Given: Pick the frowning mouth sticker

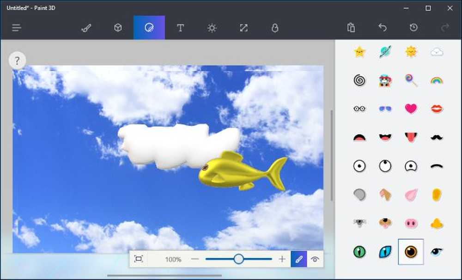Looking at the screenshot, I should 359,137.
